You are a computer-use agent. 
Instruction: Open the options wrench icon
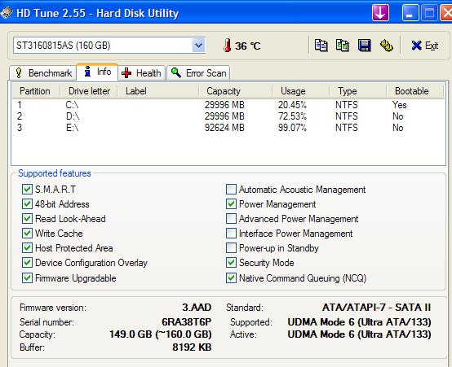click(x=386, y=46)
